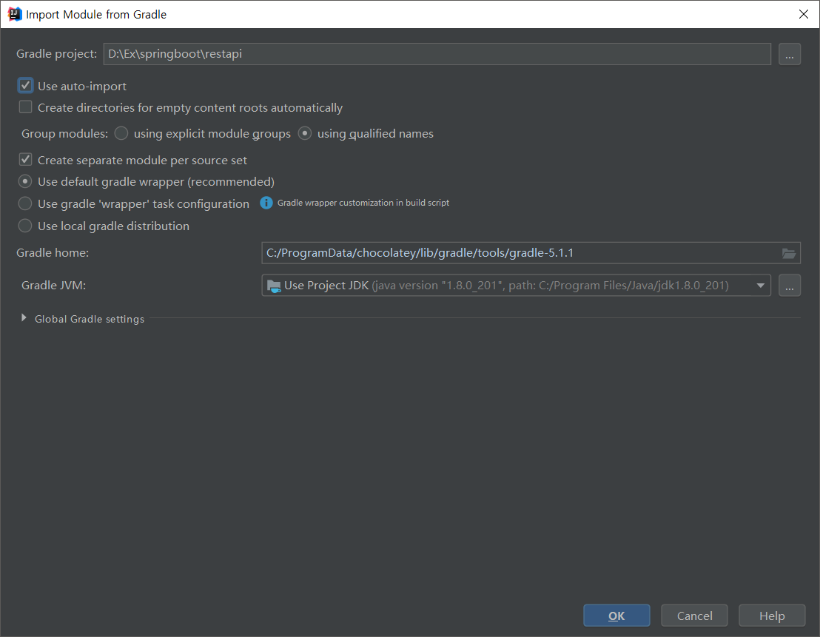This screenshot has width=820, height=637.
Task: Click the Gradle project path field
Action: pos(437,54)
